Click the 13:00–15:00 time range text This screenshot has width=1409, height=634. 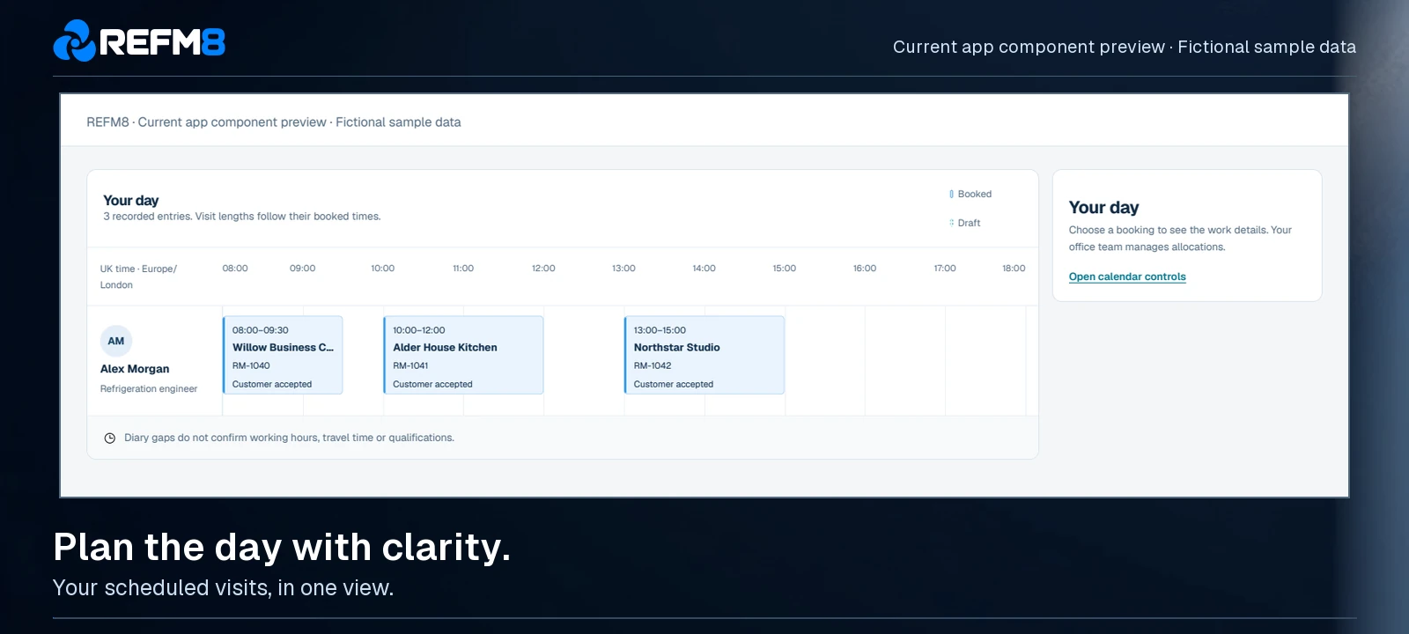tap(660, 330)
